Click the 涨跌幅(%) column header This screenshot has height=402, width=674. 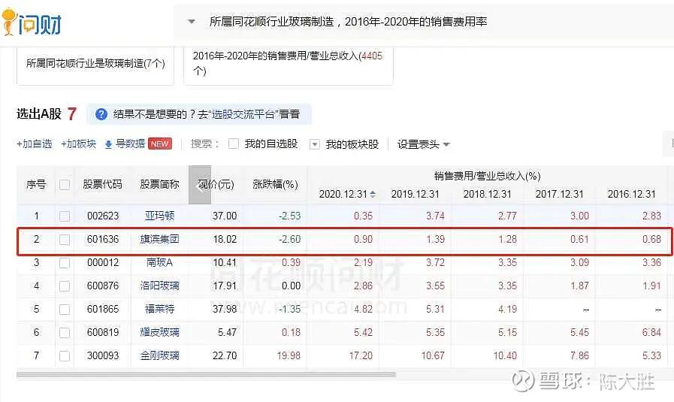275,184
